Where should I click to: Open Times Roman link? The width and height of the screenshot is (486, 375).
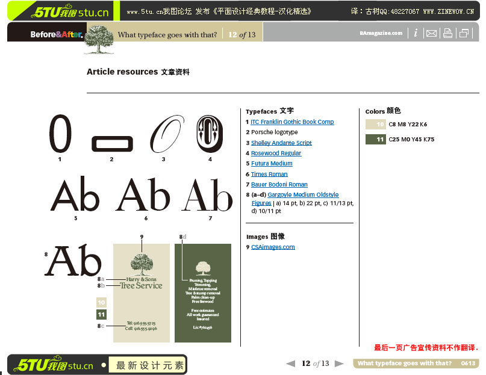coord(269,174)
